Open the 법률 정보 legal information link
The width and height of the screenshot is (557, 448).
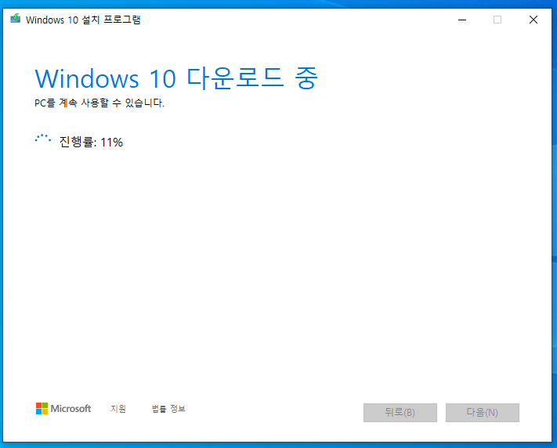(x=168, y=409)
